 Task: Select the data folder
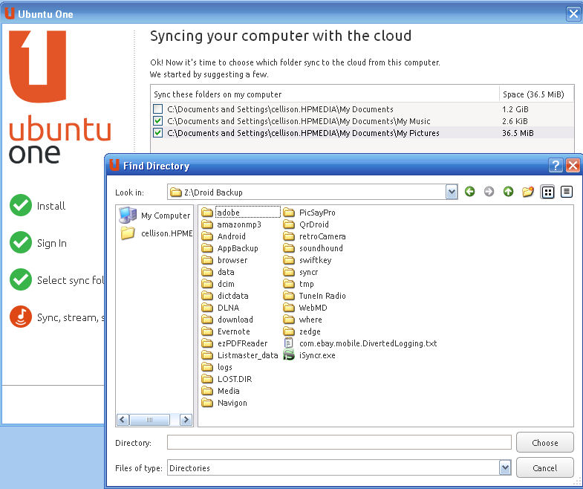pos(218,272)
